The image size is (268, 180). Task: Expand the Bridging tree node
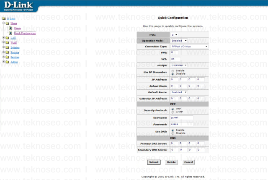coord(3,47)
